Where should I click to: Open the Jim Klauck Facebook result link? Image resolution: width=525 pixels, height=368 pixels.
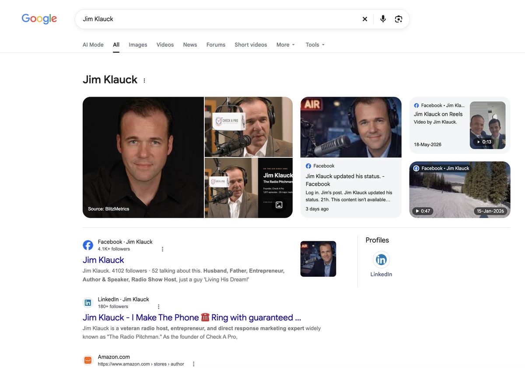pos(103,260)
